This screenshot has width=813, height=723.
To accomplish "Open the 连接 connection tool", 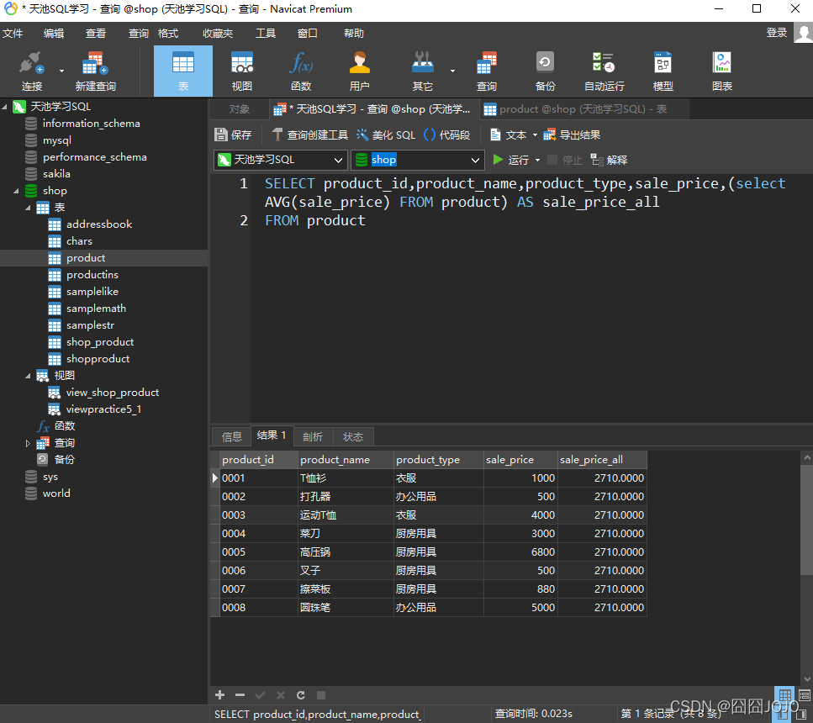I will pyautogui.click(x=31, y=71).
